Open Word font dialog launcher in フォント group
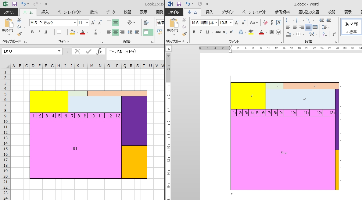The image size is (362, 200). [x=281, y=42]
